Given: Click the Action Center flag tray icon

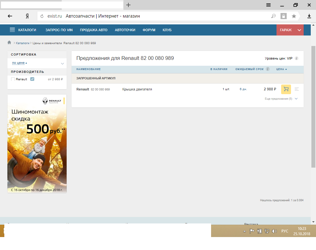Looking at the screenshot, I should click(x=252, y=231).
